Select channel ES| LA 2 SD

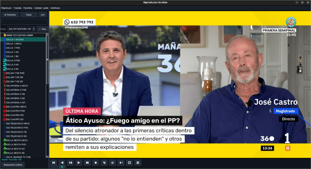pyautogui.click(x=23, y=69)
